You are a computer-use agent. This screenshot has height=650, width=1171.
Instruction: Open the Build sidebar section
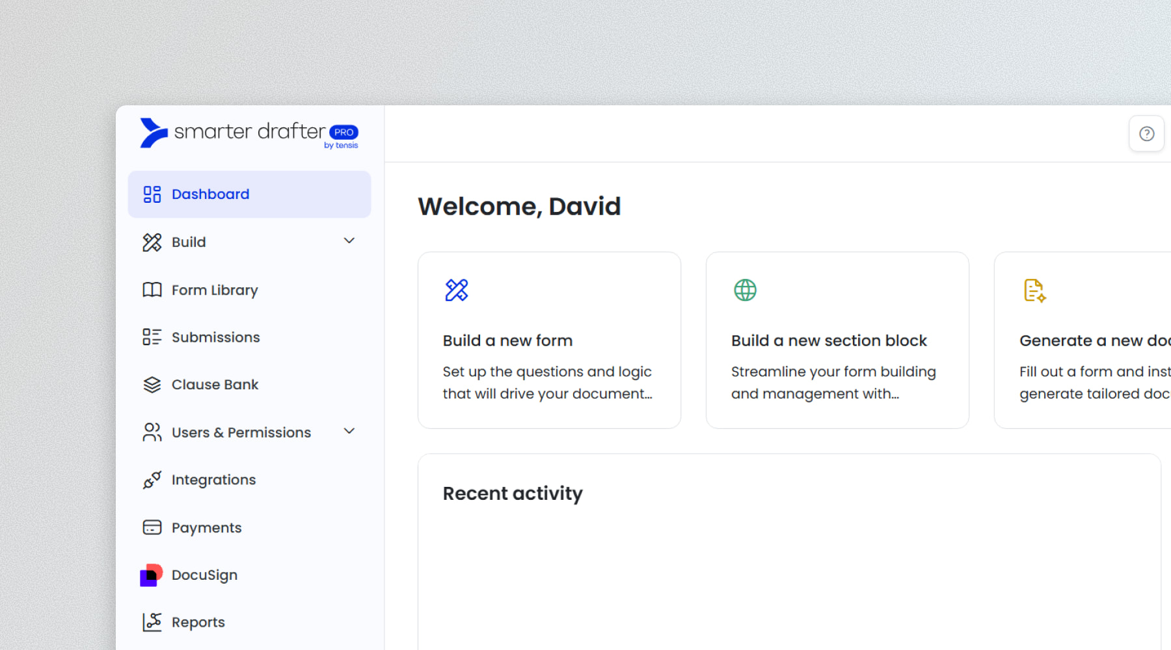[x=189, y=242]
